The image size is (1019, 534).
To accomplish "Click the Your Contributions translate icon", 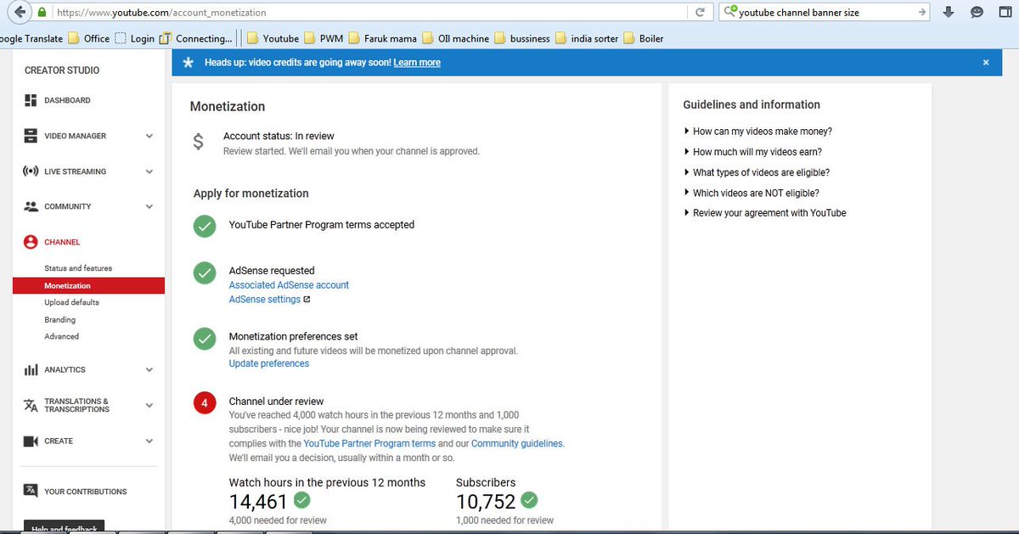I will [31, 491].
